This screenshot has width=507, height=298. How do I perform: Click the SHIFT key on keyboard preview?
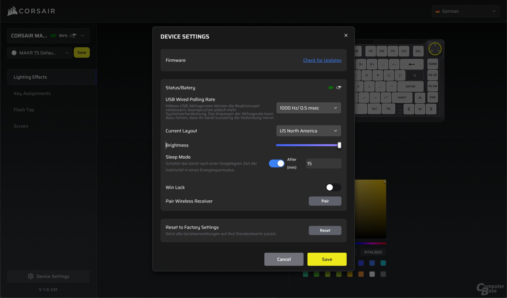click(x=402, y=98)
